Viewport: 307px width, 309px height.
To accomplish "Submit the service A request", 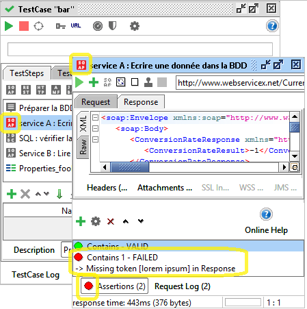I will point(79,82).
